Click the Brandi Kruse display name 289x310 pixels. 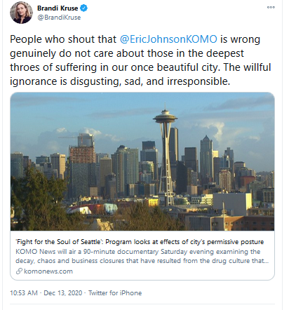[58, 8]
